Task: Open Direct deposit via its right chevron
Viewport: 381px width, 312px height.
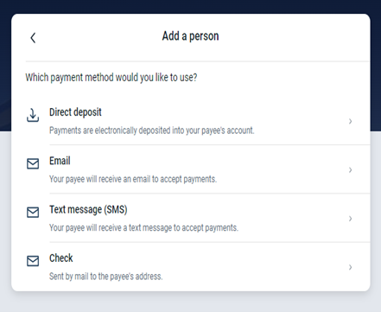Action: (x=350, y=121)
